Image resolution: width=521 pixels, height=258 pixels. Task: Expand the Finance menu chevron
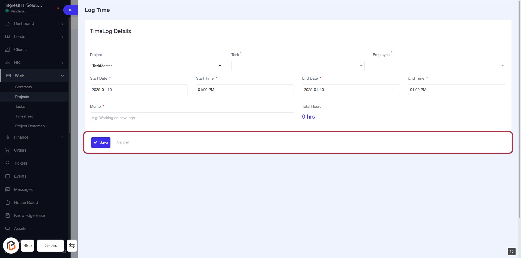(x=62, y=137)
